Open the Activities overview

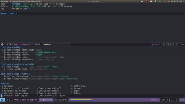pyautogui.click(x=4, y=1)
